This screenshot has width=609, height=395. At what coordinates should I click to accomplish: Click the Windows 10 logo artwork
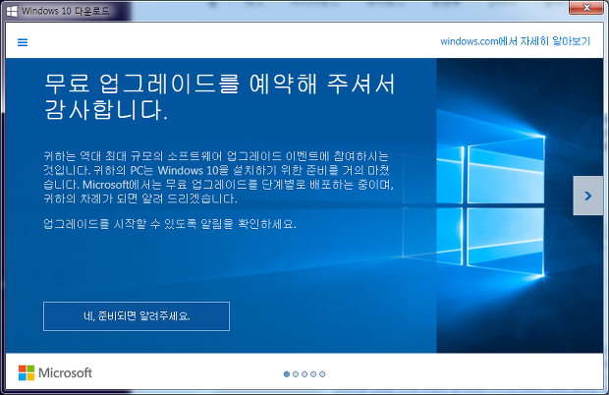click(473, 205)
